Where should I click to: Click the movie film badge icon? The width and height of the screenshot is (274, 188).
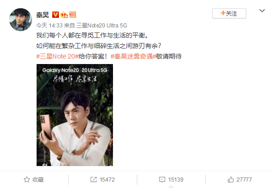pos(73,15)
